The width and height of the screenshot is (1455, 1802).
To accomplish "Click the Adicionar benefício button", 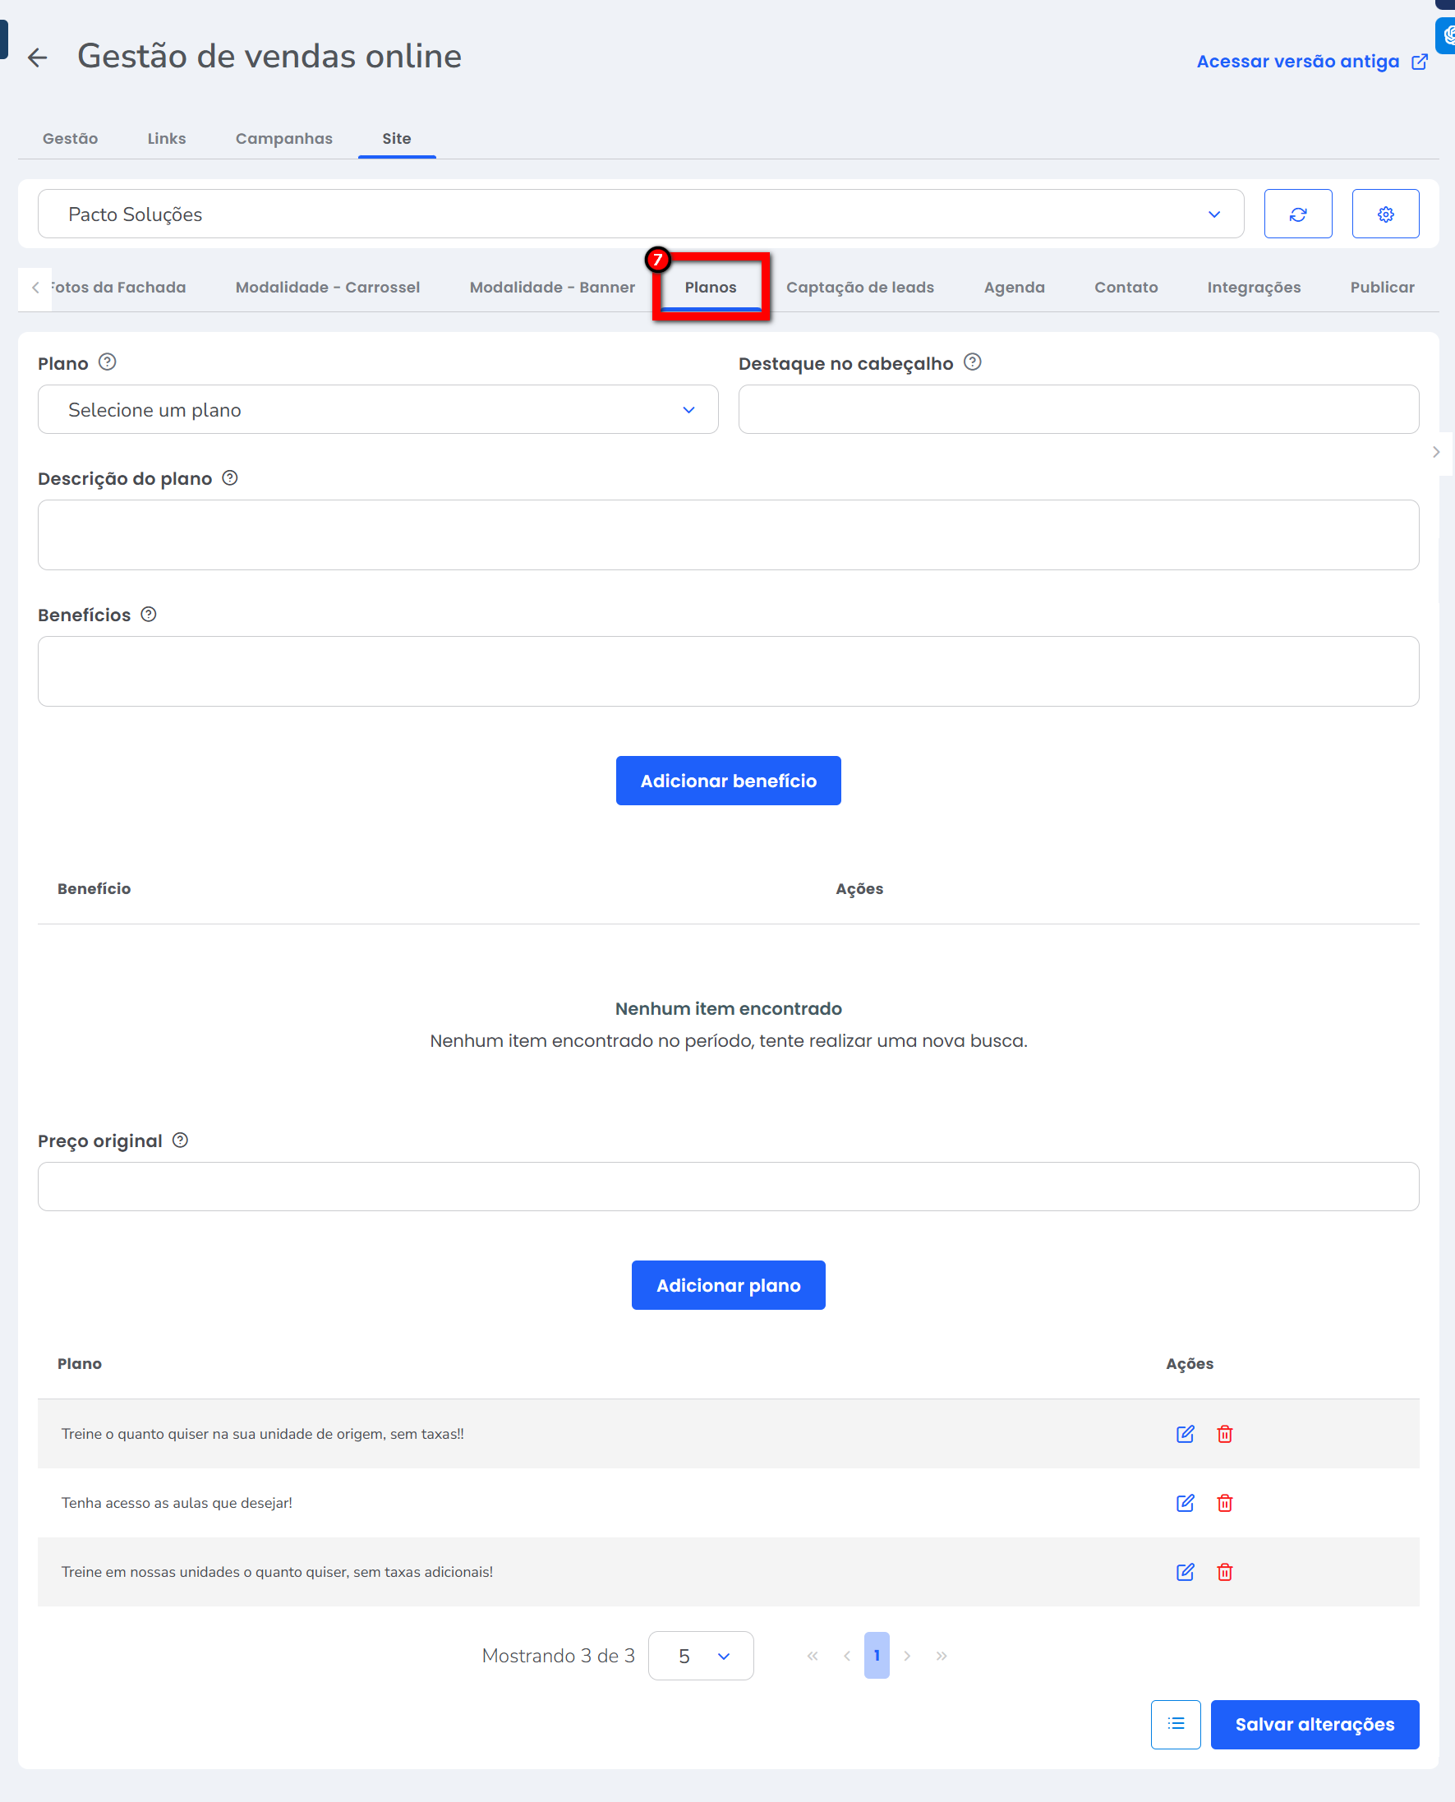I will pos(728,781).
